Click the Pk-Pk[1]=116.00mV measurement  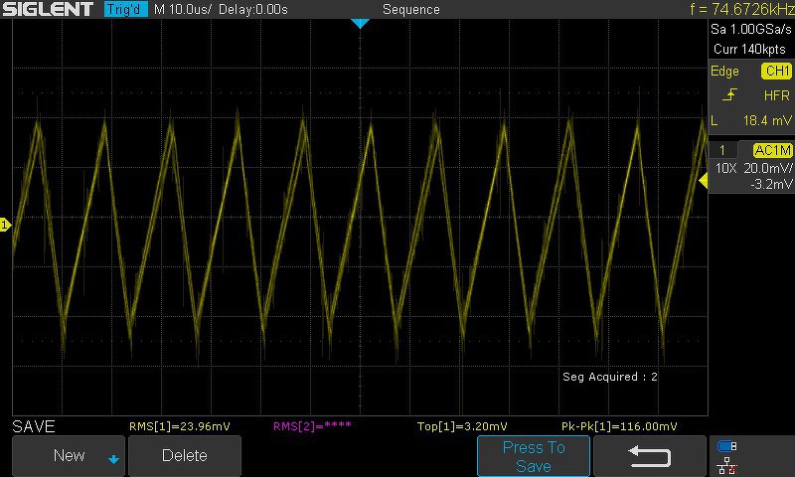pos(619,426)
